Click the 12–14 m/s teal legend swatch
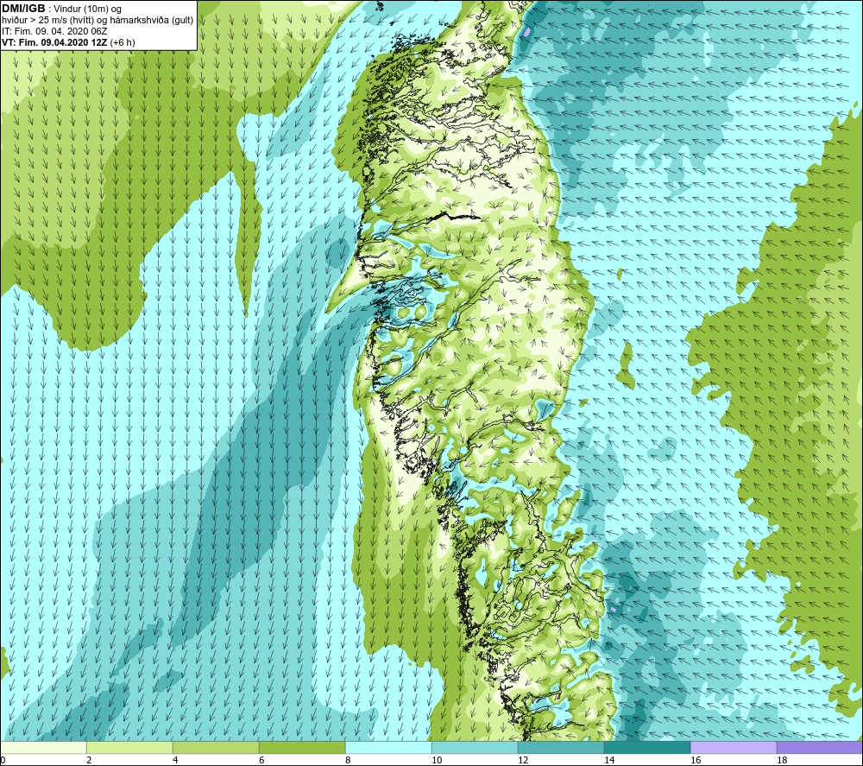The height and width of the screenshot is (766, 863). [561, 747]
